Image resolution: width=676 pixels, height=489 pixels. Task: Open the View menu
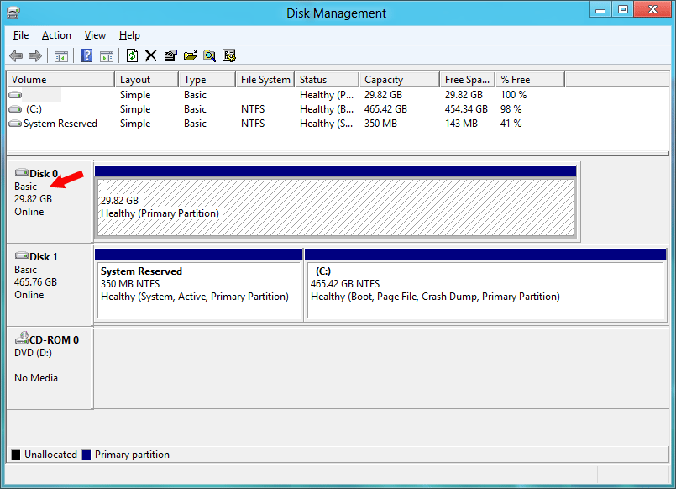tap(95, 35)
